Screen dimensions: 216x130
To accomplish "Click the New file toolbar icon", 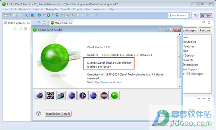I will click(x=6, y=15).
